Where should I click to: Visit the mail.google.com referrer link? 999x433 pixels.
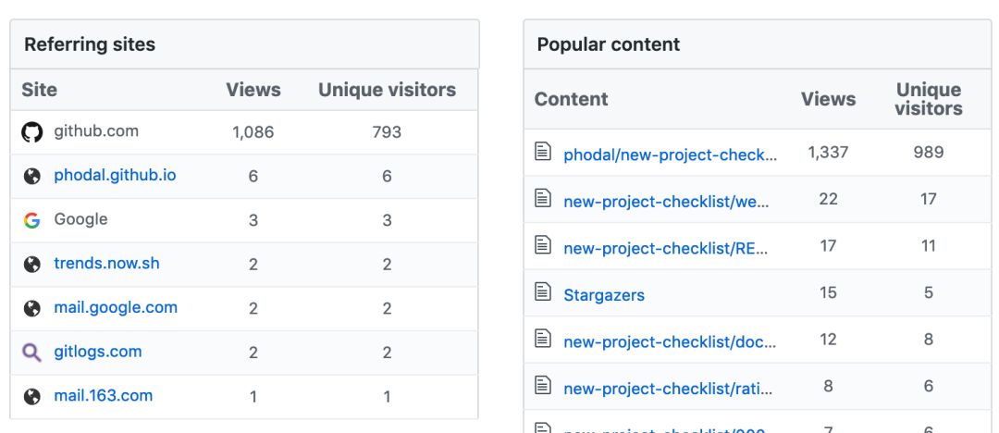click(116, 308)
